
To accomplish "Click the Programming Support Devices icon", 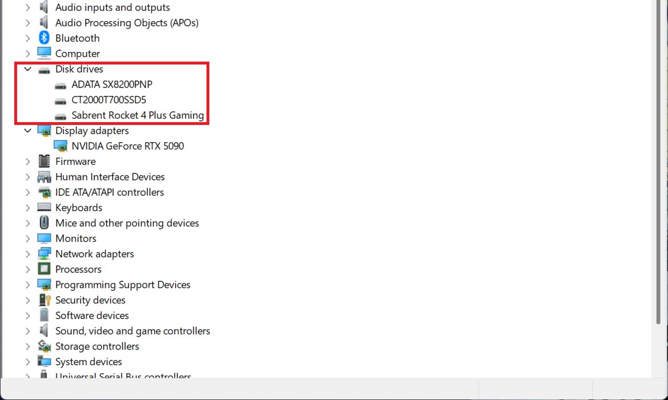I will pyautogui.click(x=44, y=284).
